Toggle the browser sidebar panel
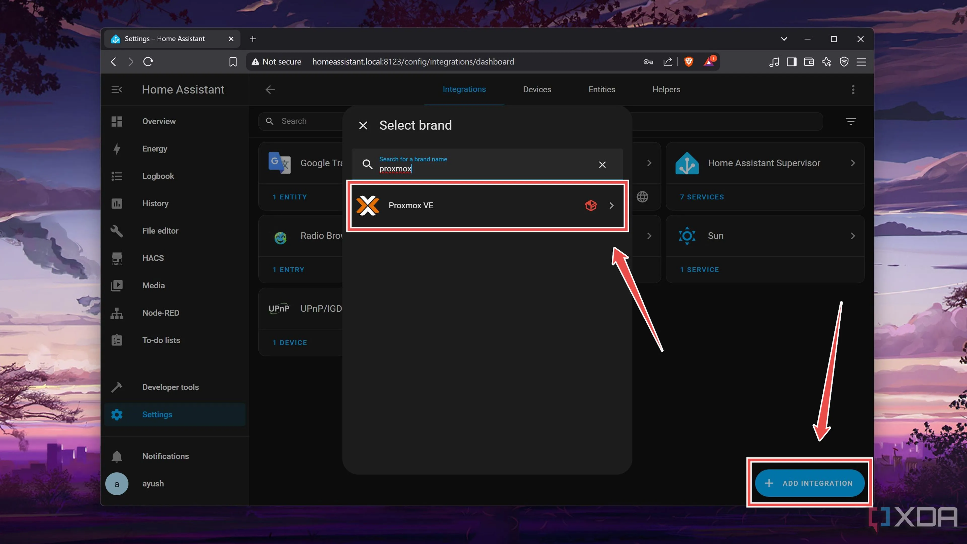The width and height of the screenshot is (967, 544). [x=792, y=61]
